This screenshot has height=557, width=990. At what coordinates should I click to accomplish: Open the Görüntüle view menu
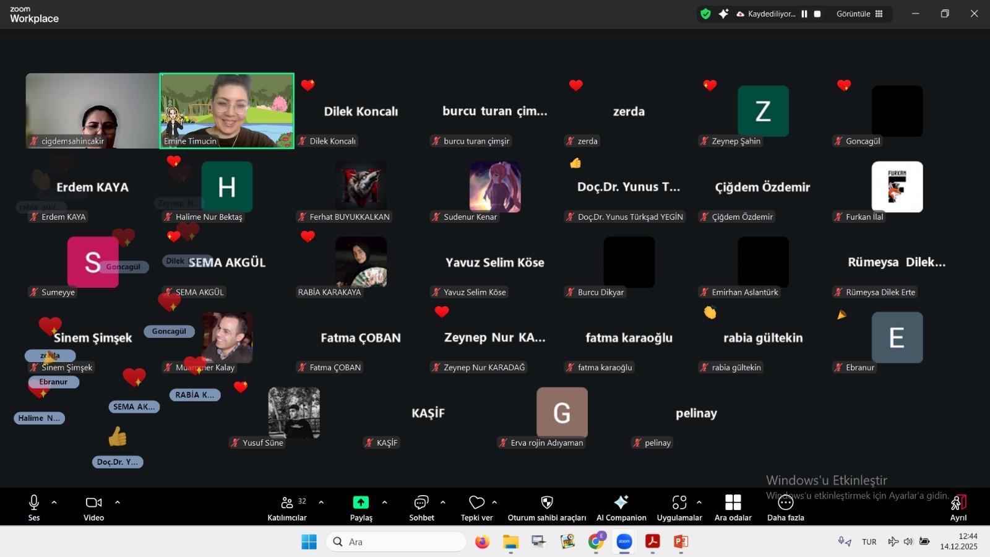[x=859, y=14]
